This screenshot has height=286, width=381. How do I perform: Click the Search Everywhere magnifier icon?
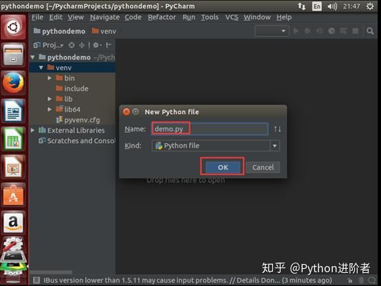(370, 31)
